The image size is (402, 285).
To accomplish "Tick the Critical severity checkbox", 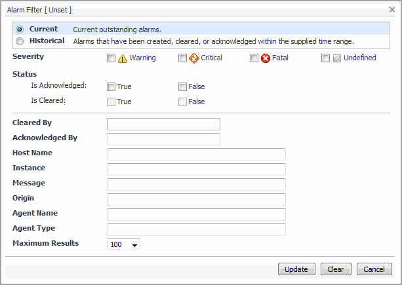I will coord(182,58).
